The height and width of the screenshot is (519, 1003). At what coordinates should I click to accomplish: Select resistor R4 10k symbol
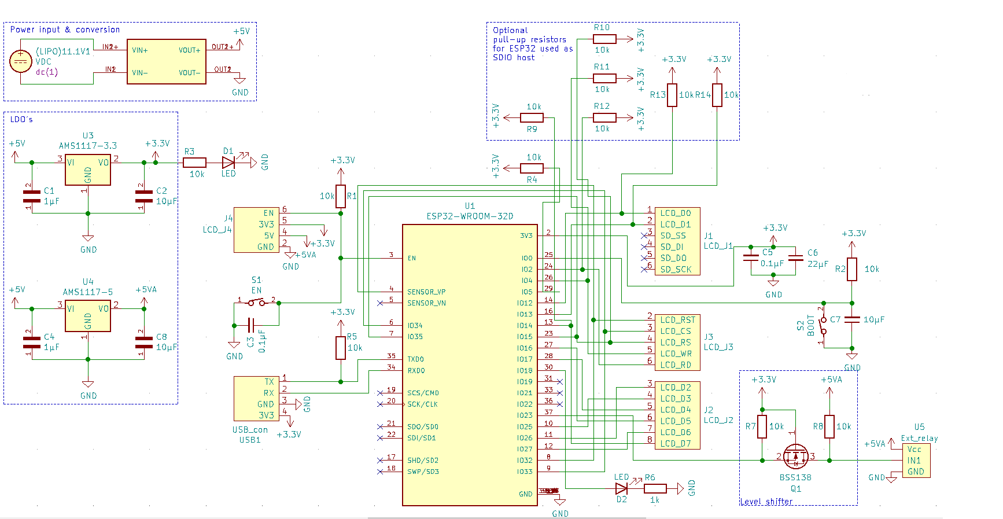tap(532, 168)
